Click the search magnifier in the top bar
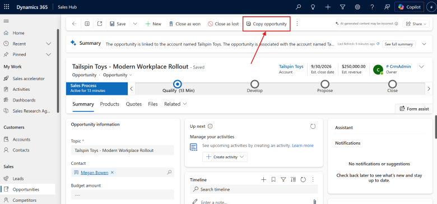This screenshot has height=204, width=437. pos(298,7)
